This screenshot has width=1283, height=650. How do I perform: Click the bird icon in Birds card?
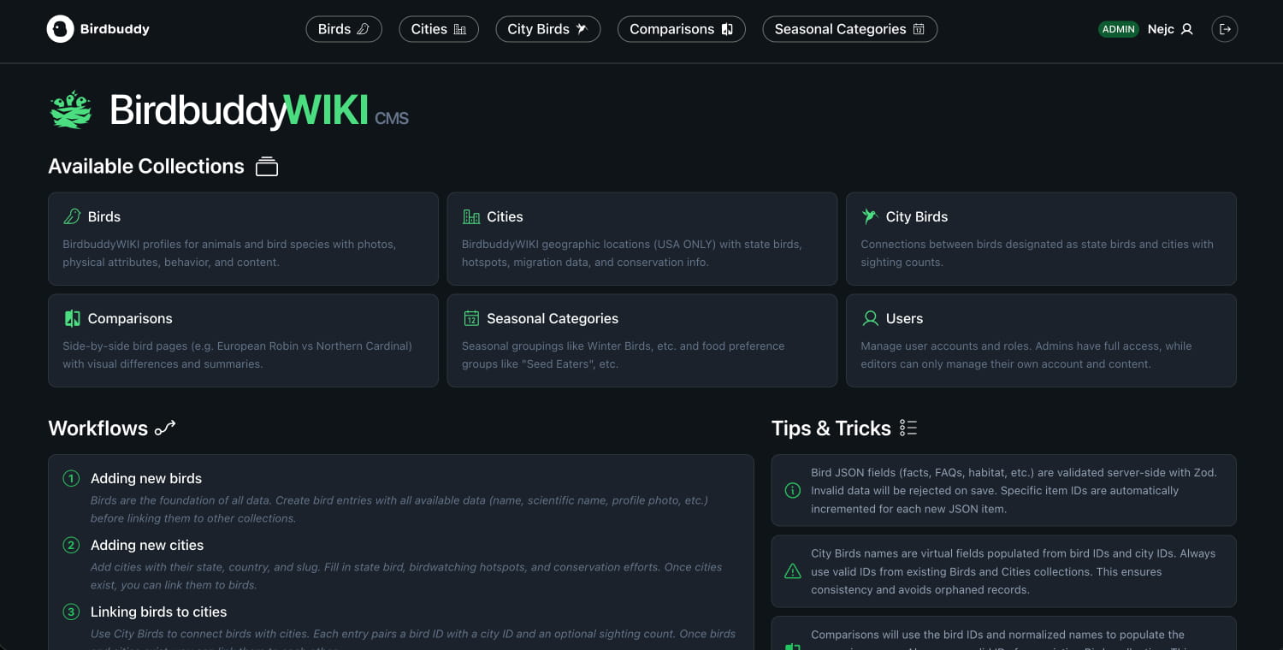[72, 216]
